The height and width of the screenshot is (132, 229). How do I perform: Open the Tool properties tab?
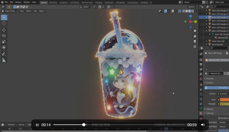(x=201, y=54)
